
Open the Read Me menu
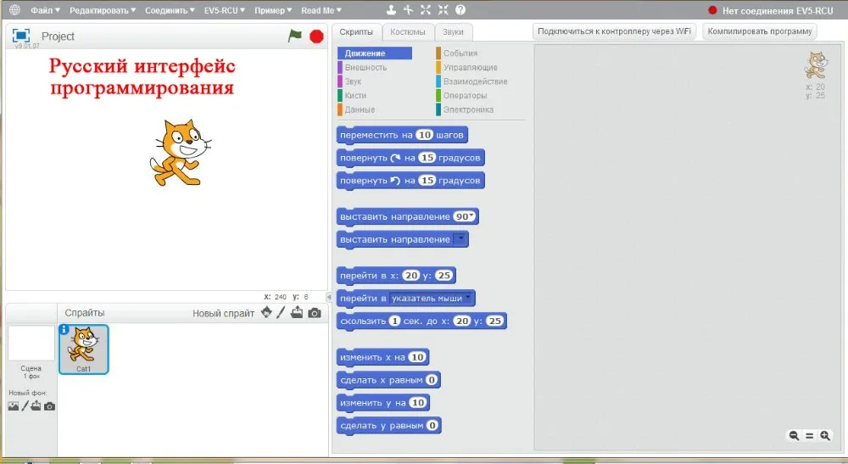(321, 10)
